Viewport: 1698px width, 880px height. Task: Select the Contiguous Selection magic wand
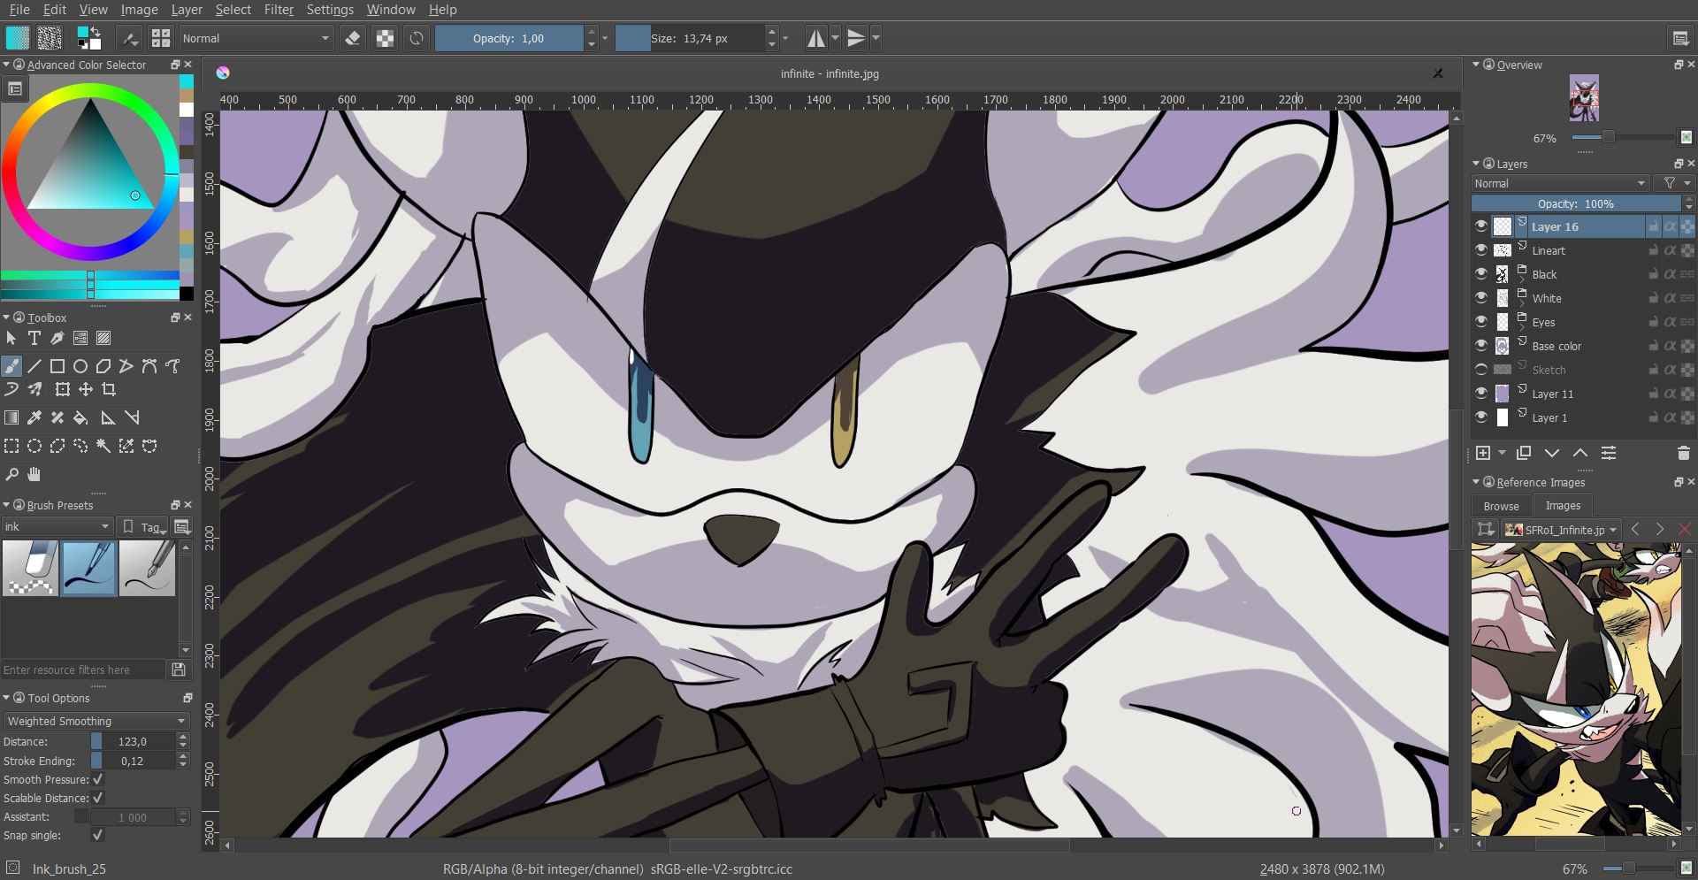pyautogui.click(x=103, y=446)
